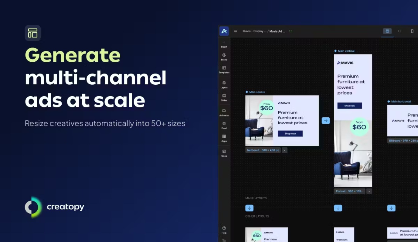Open the Animator tool
The image size is (418, 242).
click(224, 113)
